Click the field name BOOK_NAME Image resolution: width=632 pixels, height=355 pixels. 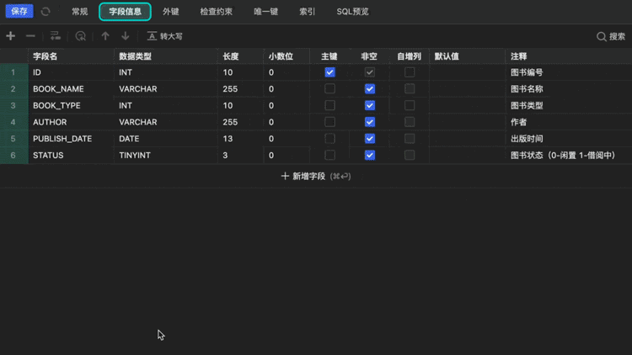[x=58, y=89]
